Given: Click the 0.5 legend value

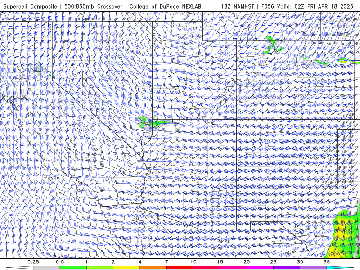Looking at the screenshot, I should coord(60,262).
